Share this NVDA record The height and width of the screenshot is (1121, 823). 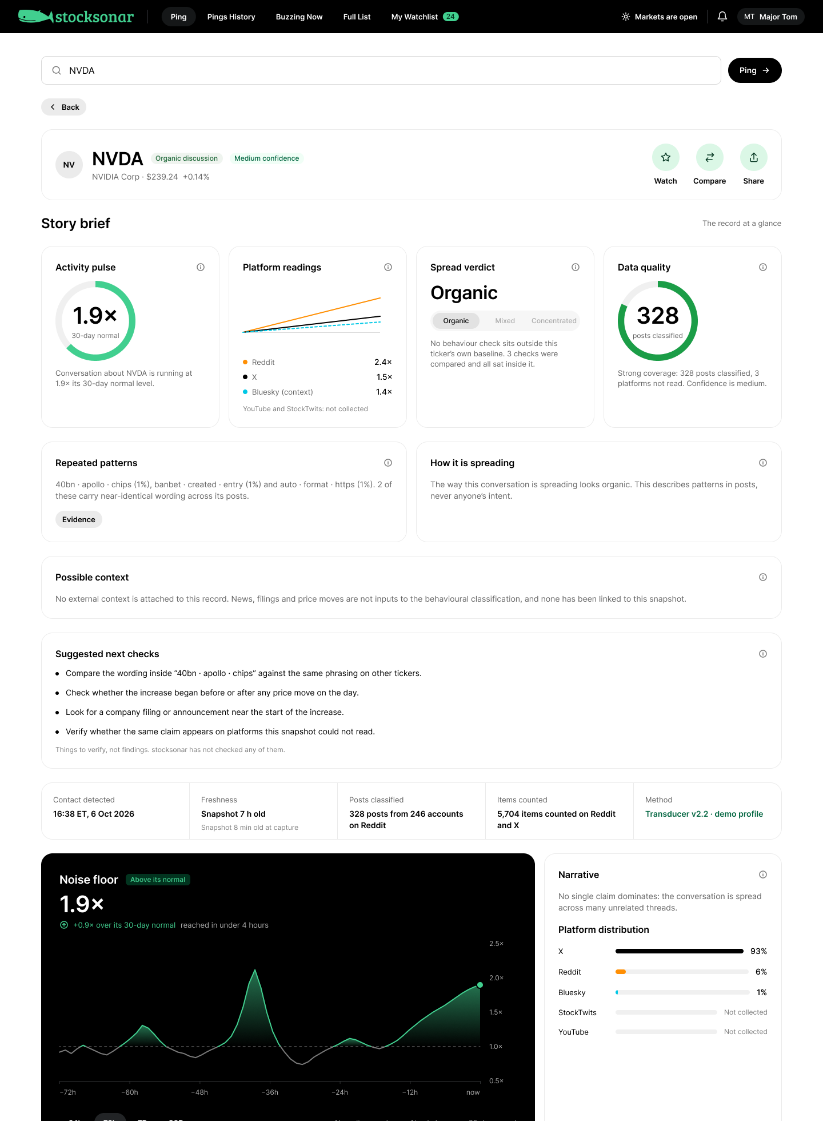[754, 157]
